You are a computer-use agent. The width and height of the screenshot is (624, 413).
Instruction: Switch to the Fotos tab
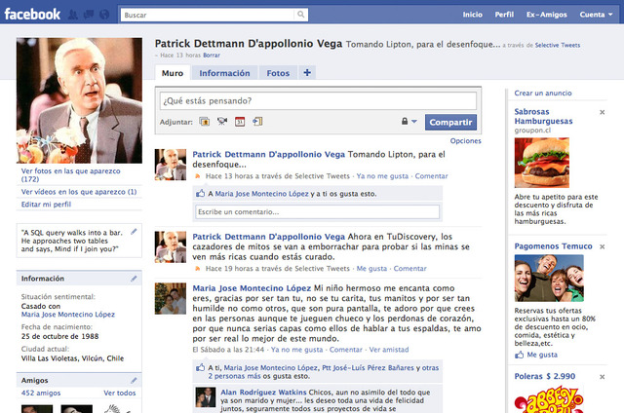(x=278, y=73)
